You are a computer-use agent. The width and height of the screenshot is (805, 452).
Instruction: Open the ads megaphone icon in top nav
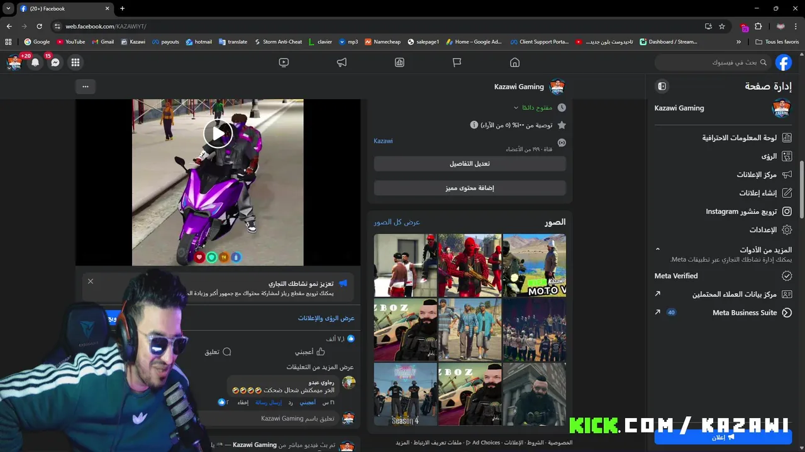coord(341,62)
